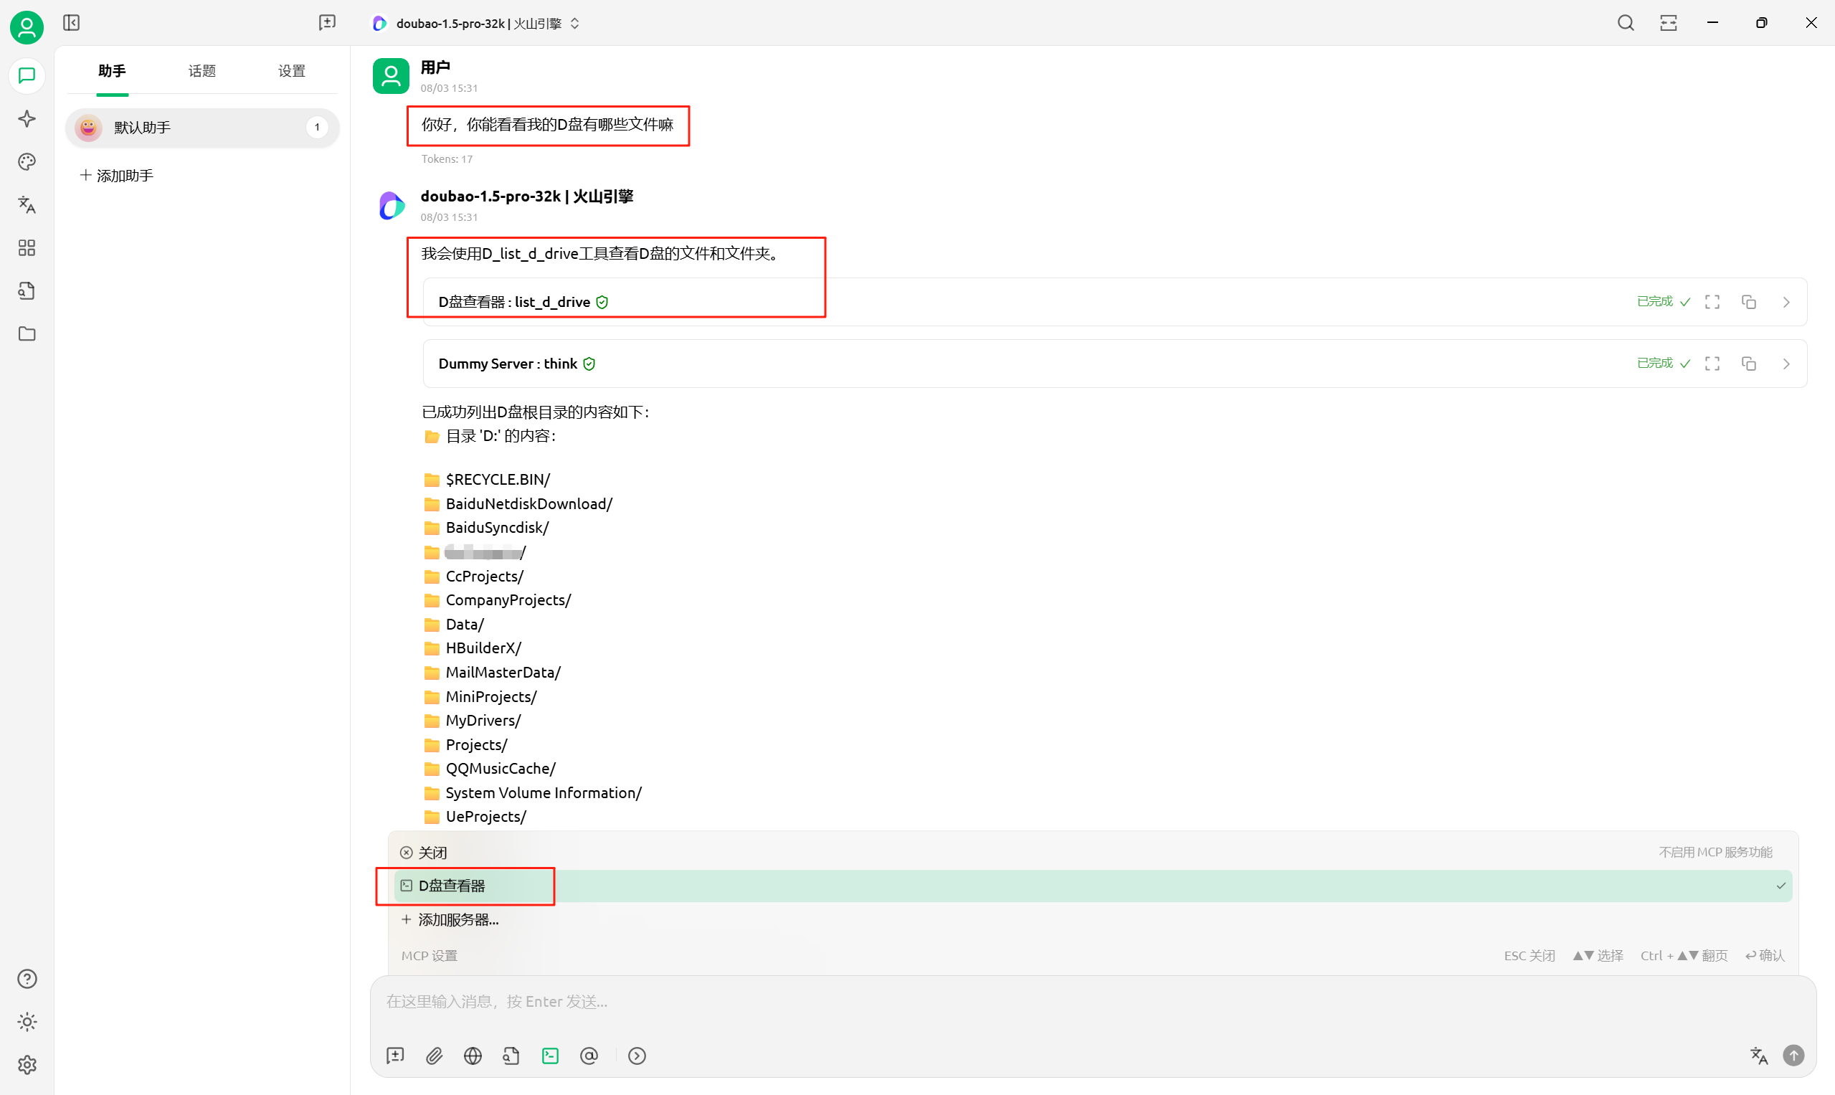
Task: Open the translation page in sidebar
Action: (x=27, y=204)
